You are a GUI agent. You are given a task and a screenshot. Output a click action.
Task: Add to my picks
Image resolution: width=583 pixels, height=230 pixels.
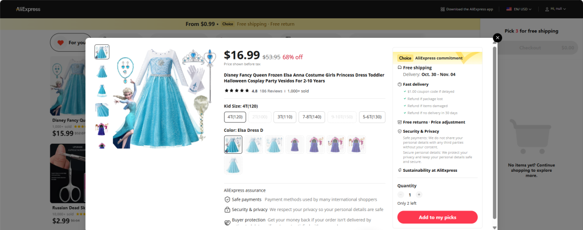(437, 218)
